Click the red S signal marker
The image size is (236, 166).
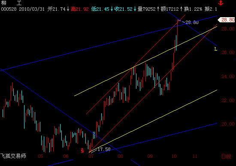point(82,151)
